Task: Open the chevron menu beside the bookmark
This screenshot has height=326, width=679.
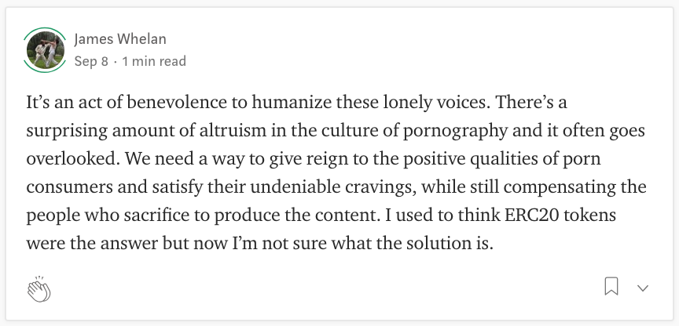Action: 643,288
